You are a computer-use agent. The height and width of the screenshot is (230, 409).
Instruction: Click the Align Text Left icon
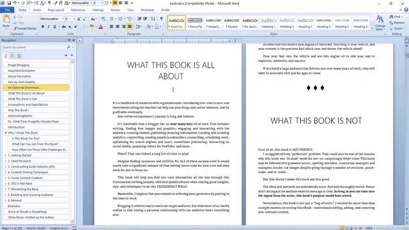112,27
